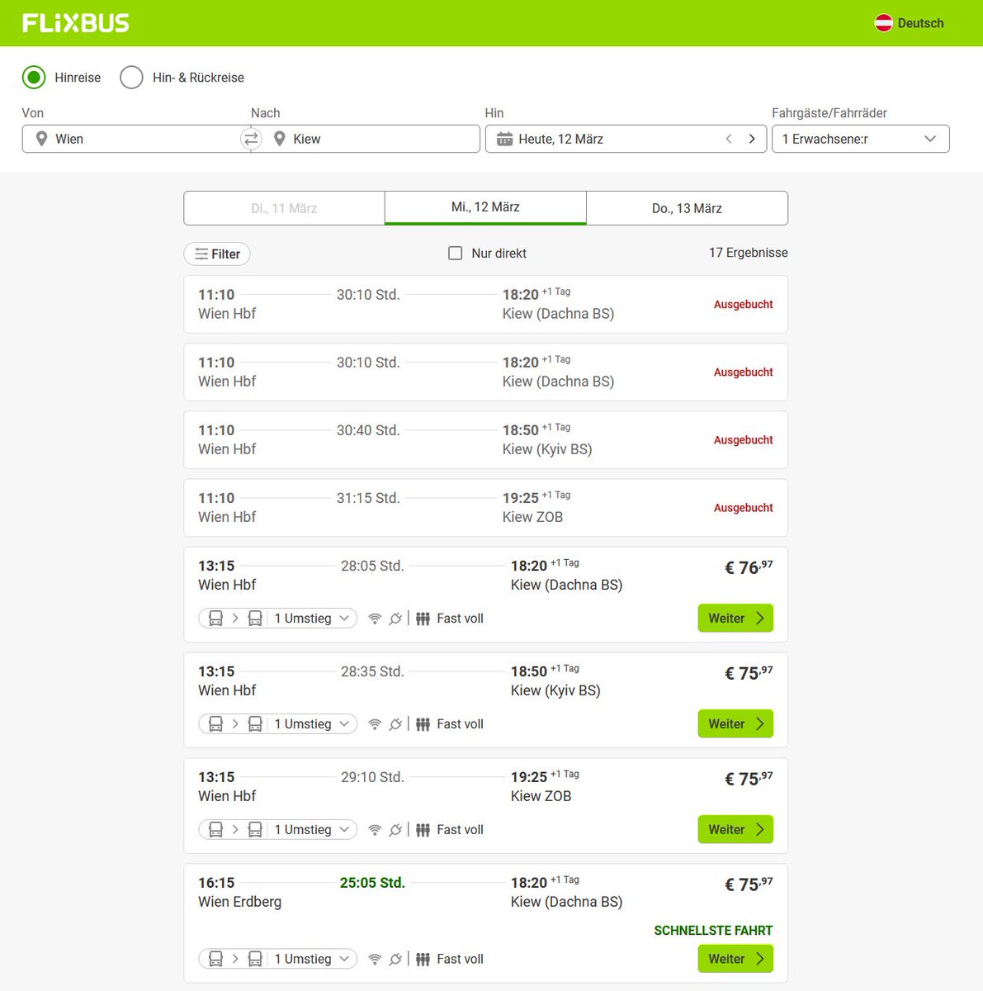983x991 pixels.
Task: Click Ausgebucht on the 31:15 Std. trip
Action: pos(743,508)
